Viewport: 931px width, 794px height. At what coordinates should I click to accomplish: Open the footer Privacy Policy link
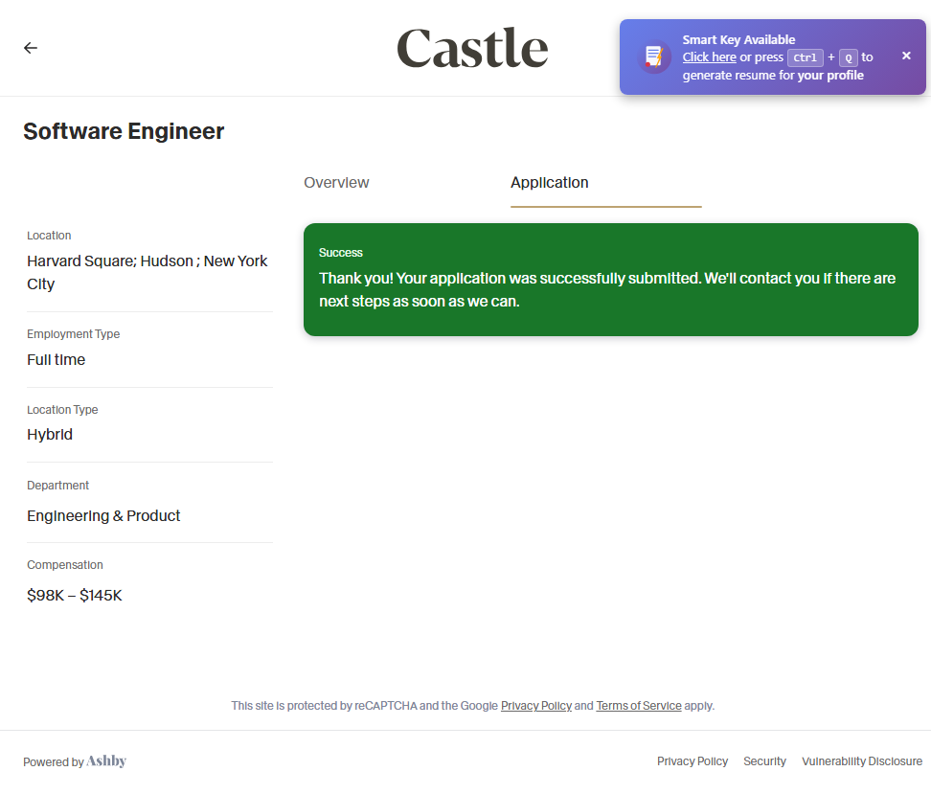tap(693, 761)
